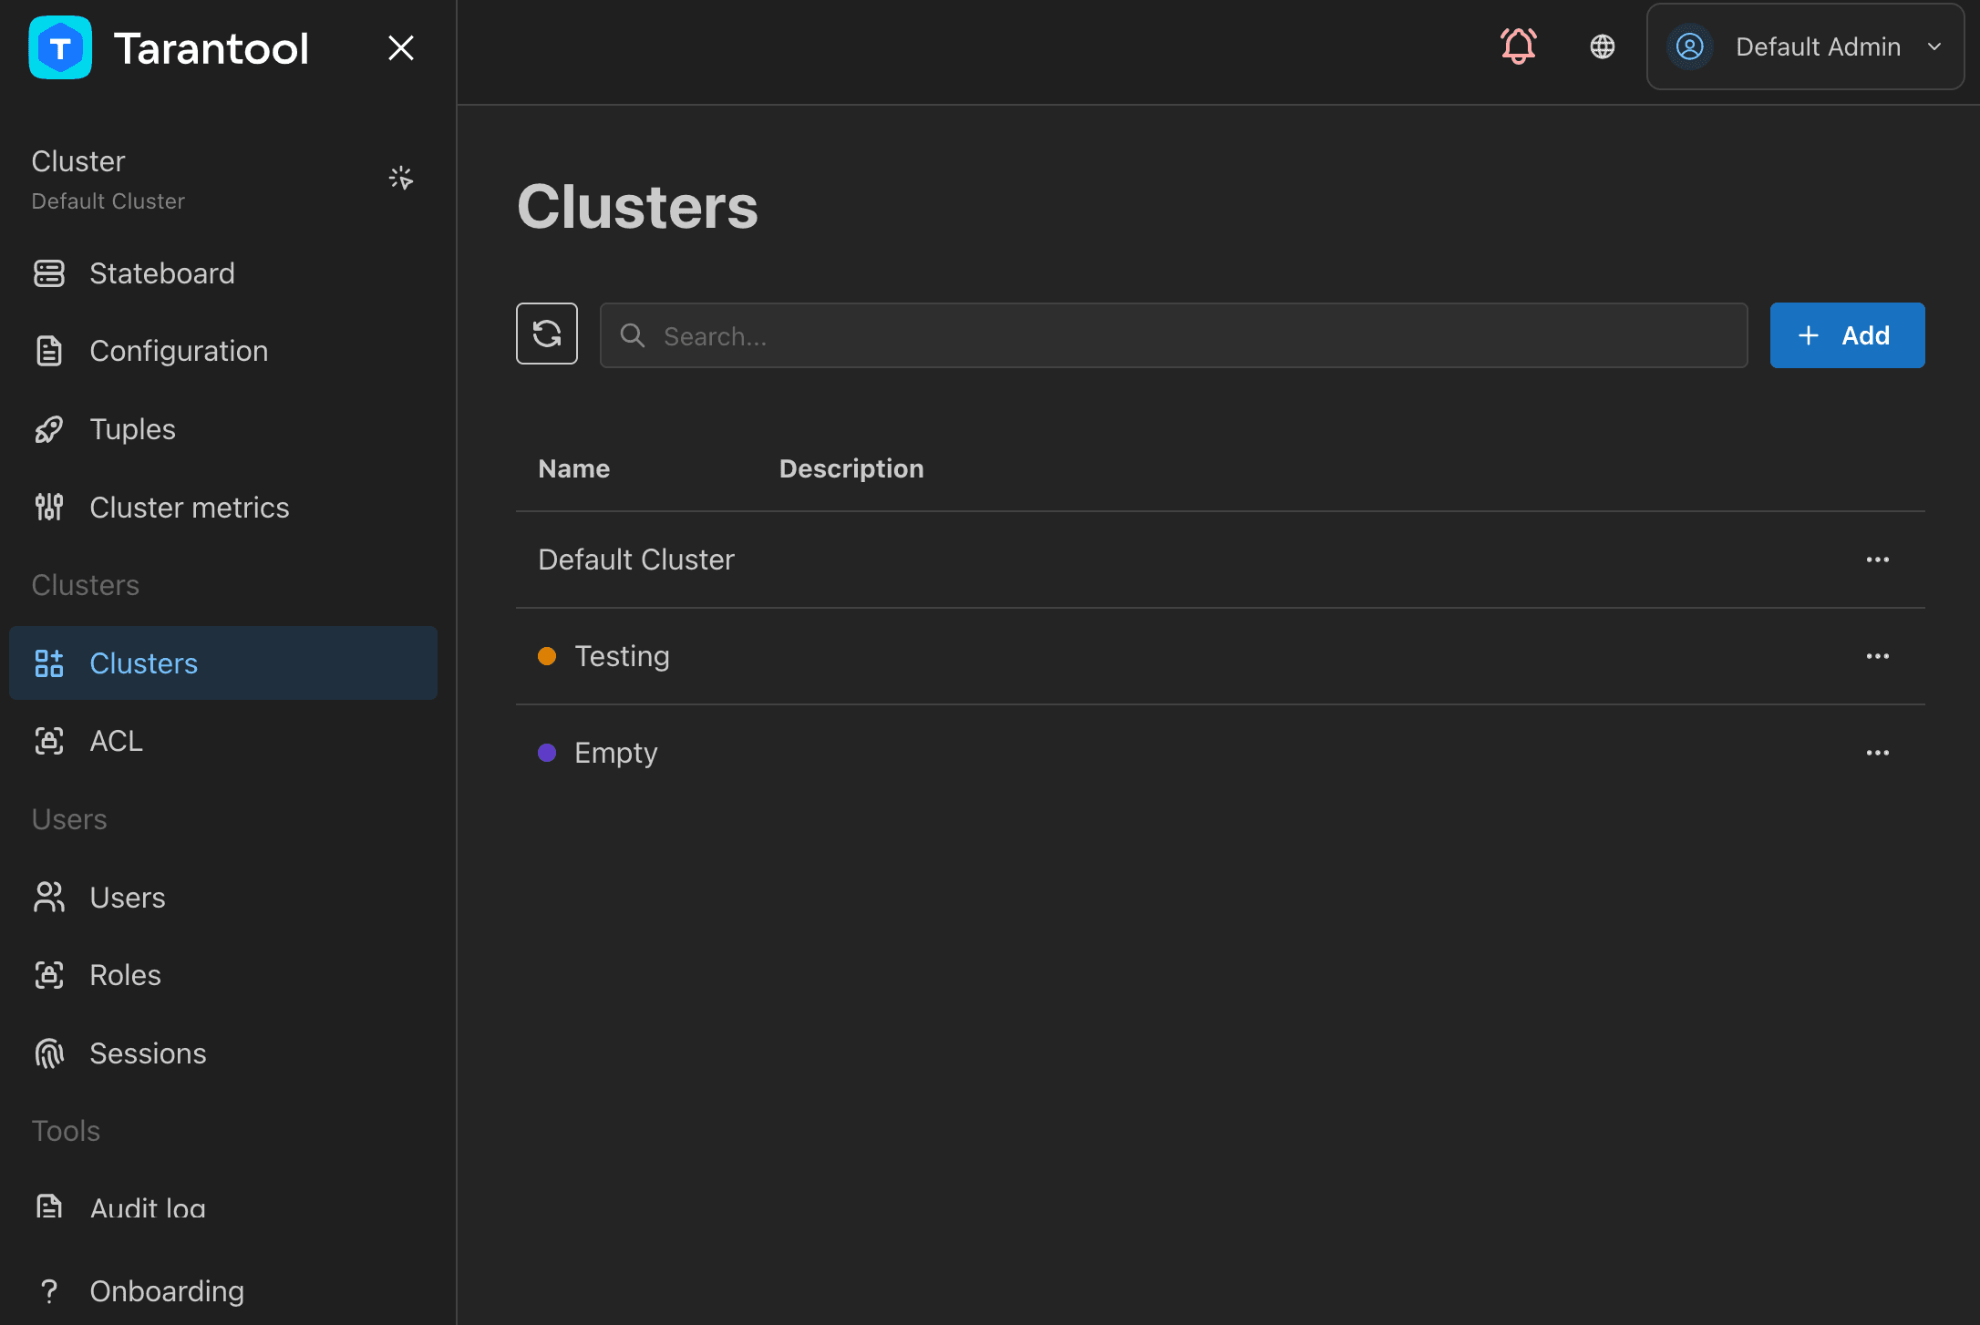Open the Users page in sidebar
Image resolution: width=1980 pixels, height=1325 pixels.
(x=223, y=898)
